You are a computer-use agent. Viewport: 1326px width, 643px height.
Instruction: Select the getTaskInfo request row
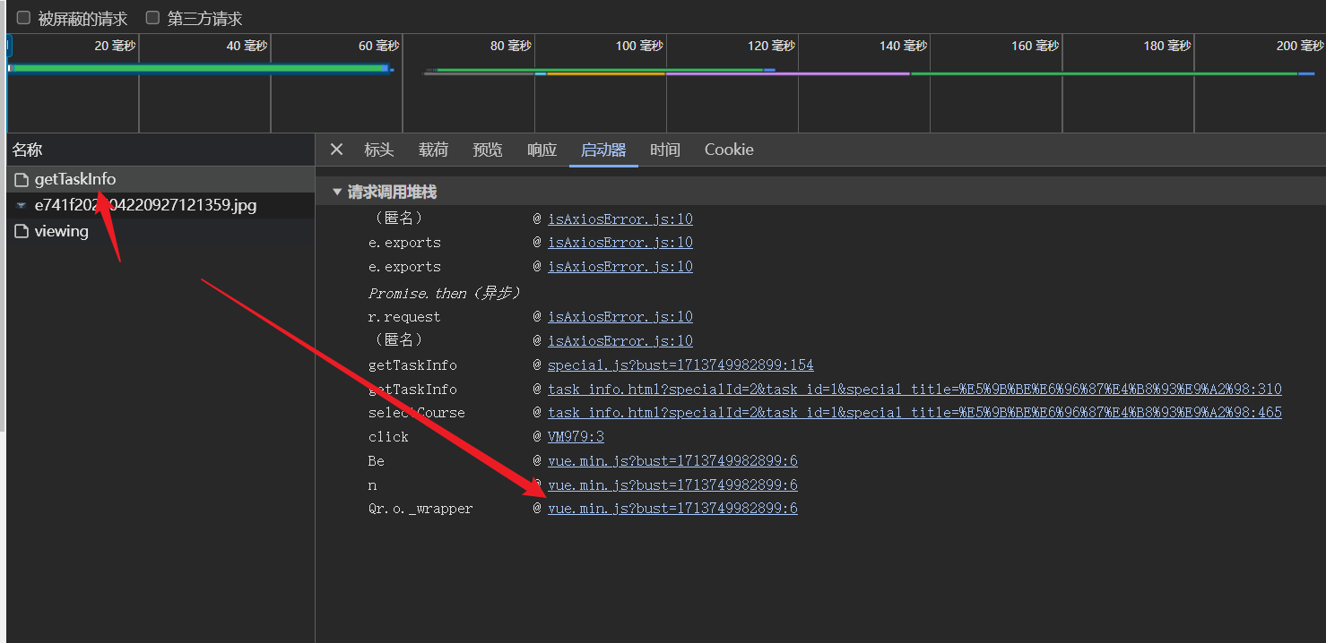click(160, 179)
